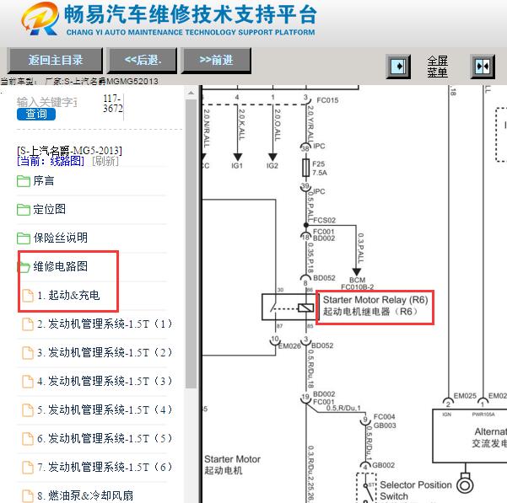Click the FCS02 splice label
This screenshot has width=507, height=503.
[324, 220]
